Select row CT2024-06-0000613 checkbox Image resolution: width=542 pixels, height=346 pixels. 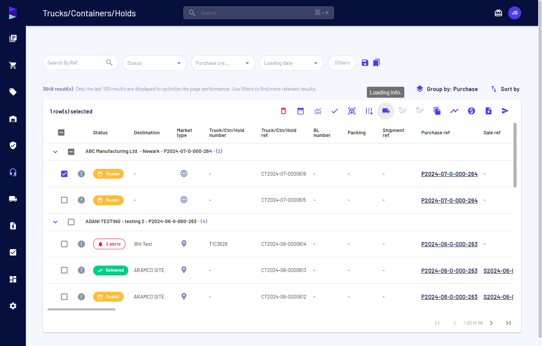tap(64, 270)
